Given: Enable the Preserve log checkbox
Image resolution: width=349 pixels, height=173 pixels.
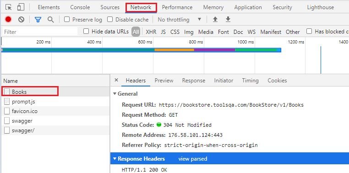Looking at the screenshot, I should pyautogui.click(x=67, y=19).
